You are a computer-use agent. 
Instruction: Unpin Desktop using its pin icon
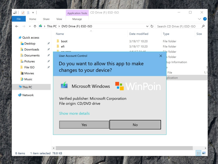(x=49, y=44)
